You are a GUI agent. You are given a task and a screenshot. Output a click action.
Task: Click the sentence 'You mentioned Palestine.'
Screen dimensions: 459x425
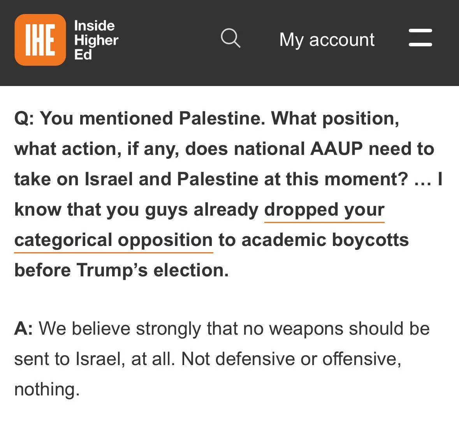tap(153, 119)
